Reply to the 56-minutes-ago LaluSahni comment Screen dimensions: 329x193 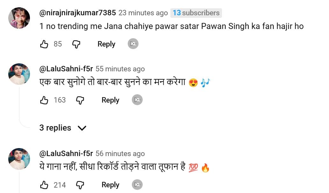point(110,185)
